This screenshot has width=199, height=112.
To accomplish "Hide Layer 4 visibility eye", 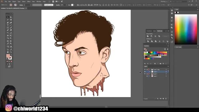I will [145, 72].
